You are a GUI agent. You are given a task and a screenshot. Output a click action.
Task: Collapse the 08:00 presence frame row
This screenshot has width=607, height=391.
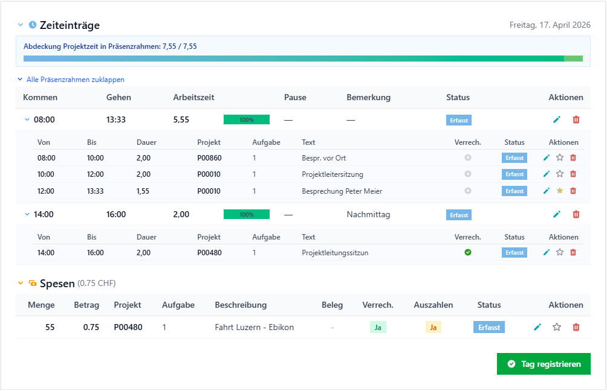point(27,119)
